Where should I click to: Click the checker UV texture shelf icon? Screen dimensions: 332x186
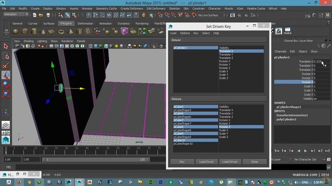point(279,32)
